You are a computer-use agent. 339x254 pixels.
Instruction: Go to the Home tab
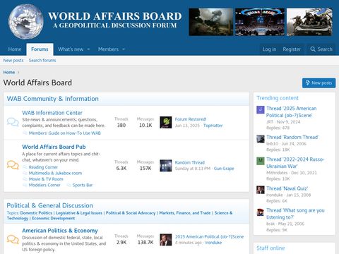pyautogui.click(x=15, y=49)
